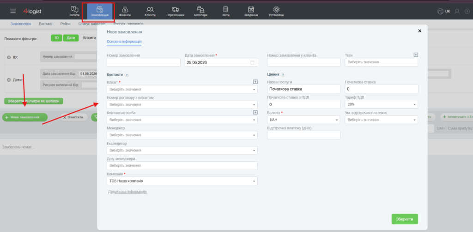Open the Замовлення section in top bar
This screenshot has height=232, width=473.
click(100, 11)
